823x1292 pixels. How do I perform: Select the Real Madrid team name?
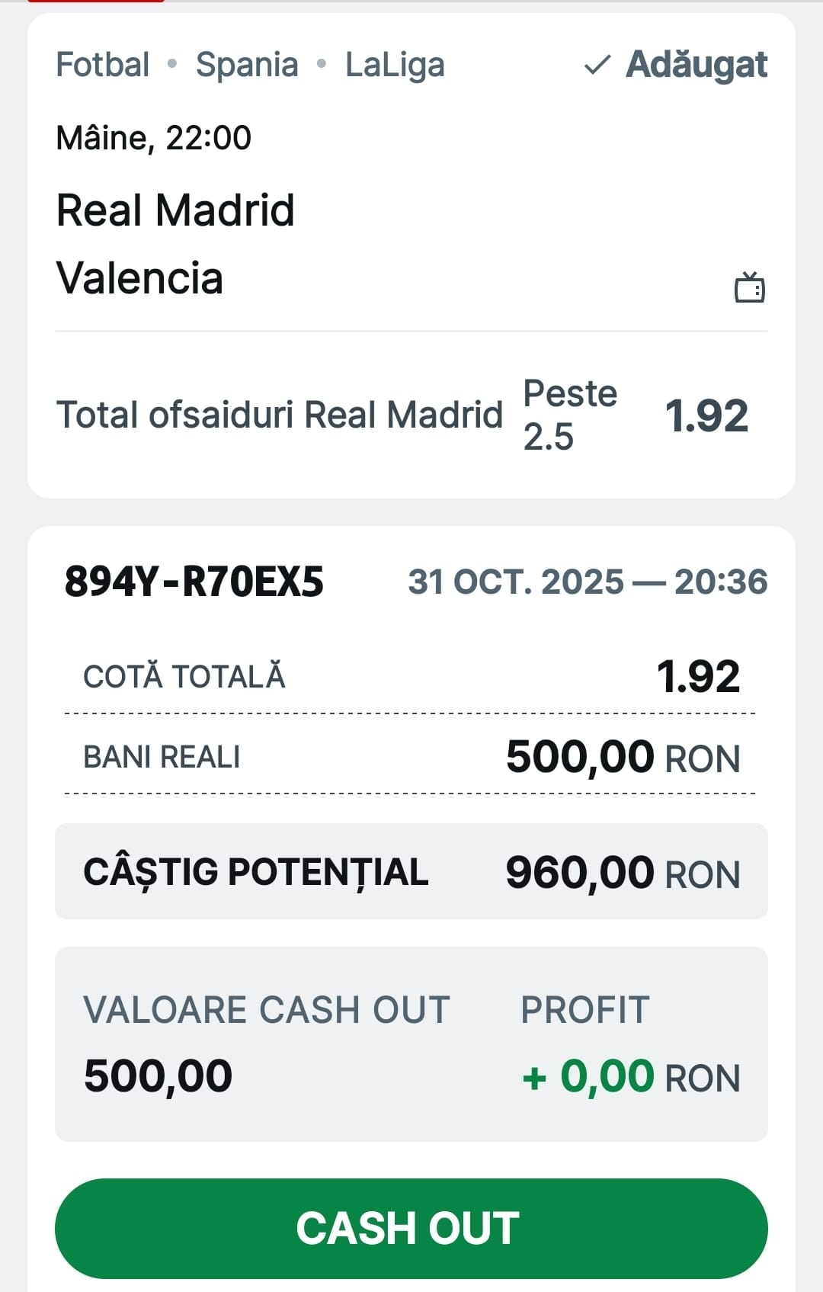(175, 210)
